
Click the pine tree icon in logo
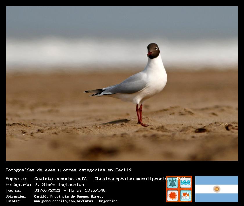[x=173, y=183]
